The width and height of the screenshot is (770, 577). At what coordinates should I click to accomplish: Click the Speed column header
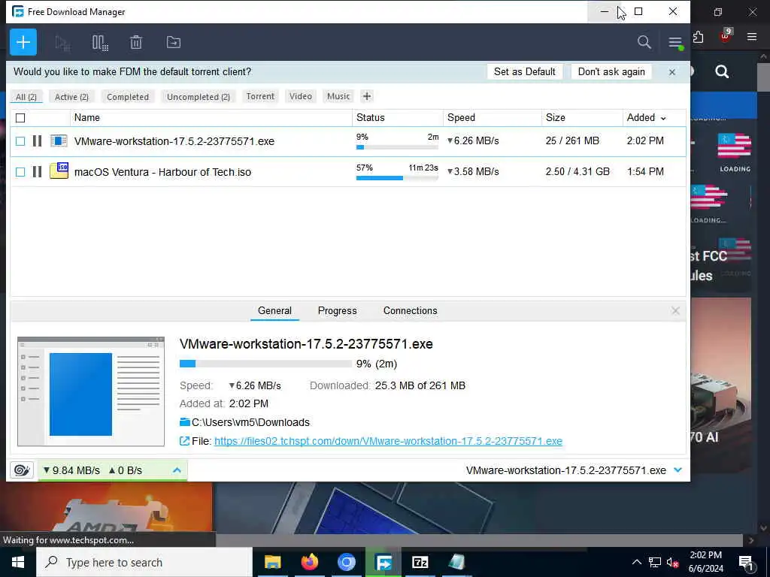tap(493, 118)
